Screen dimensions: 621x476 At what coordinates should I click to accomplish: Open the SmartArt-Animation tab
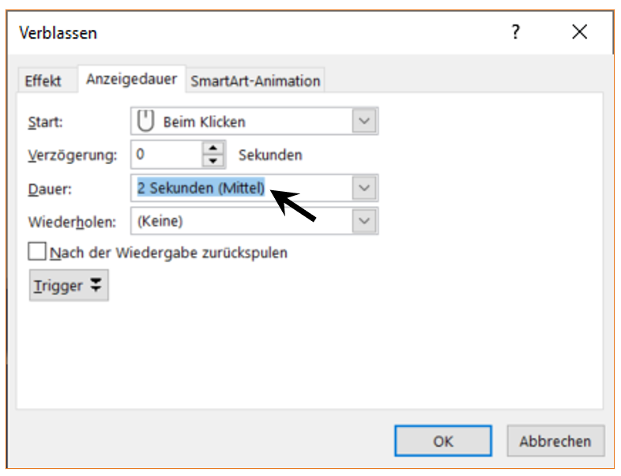[255, 81]
